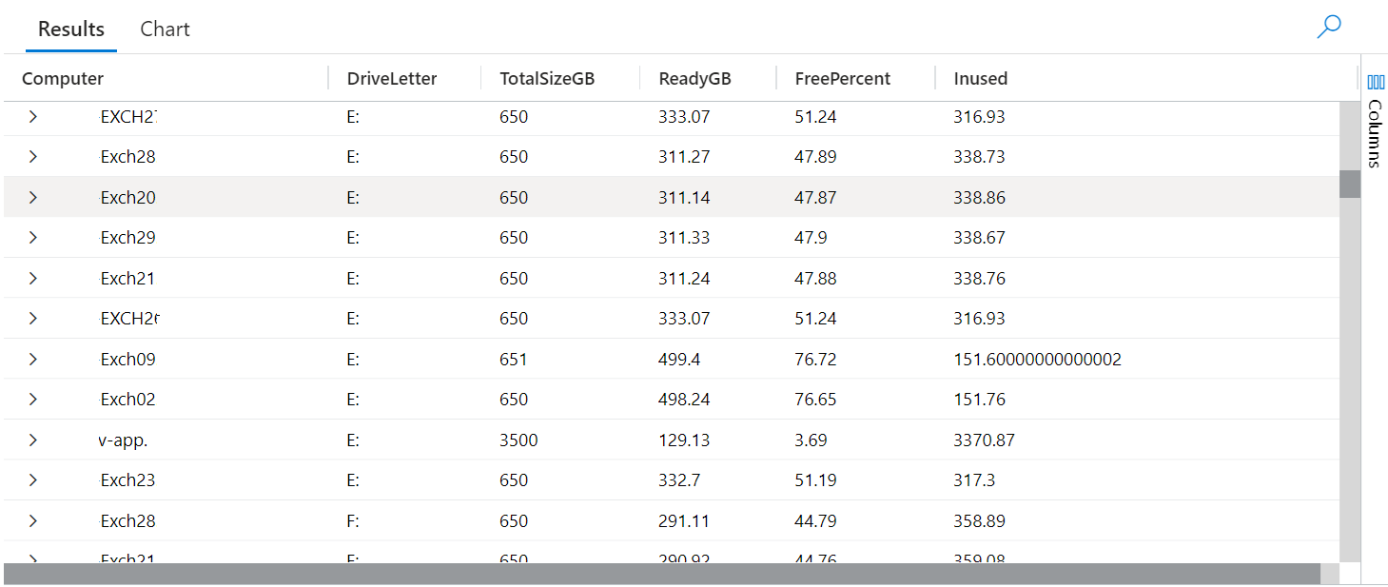Select the Exch29 computer name cell
This screenshot has height=587, width=1388.
[x=127, y=238]
